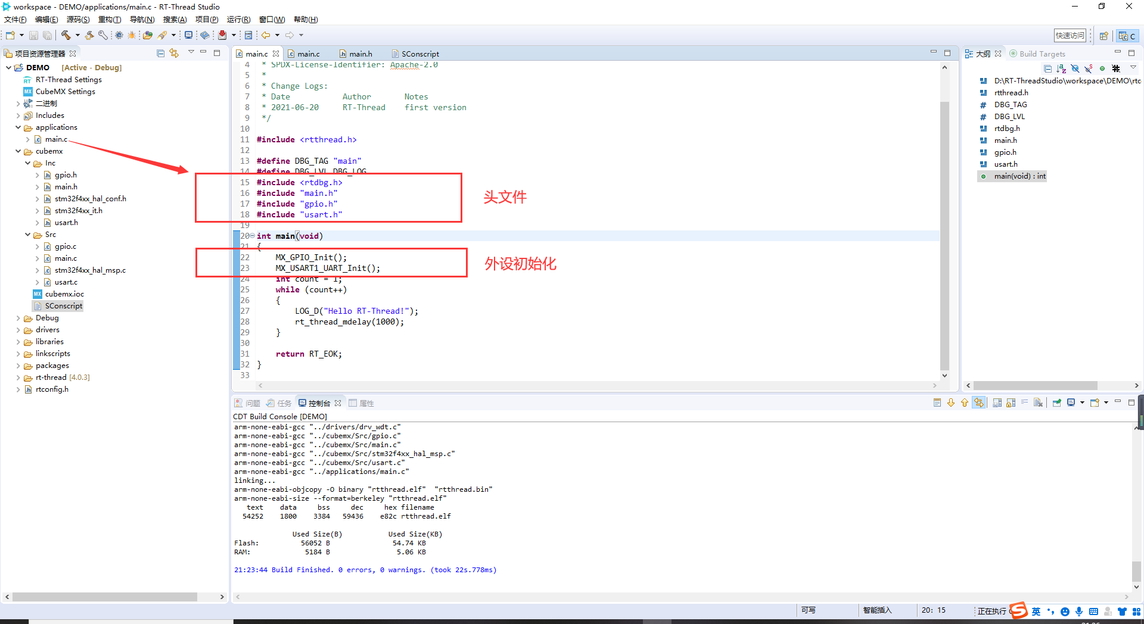The image size is (1144, 624).
Task: Expand the drivers folder in project explorer
Action: click(x=18, y=330)
